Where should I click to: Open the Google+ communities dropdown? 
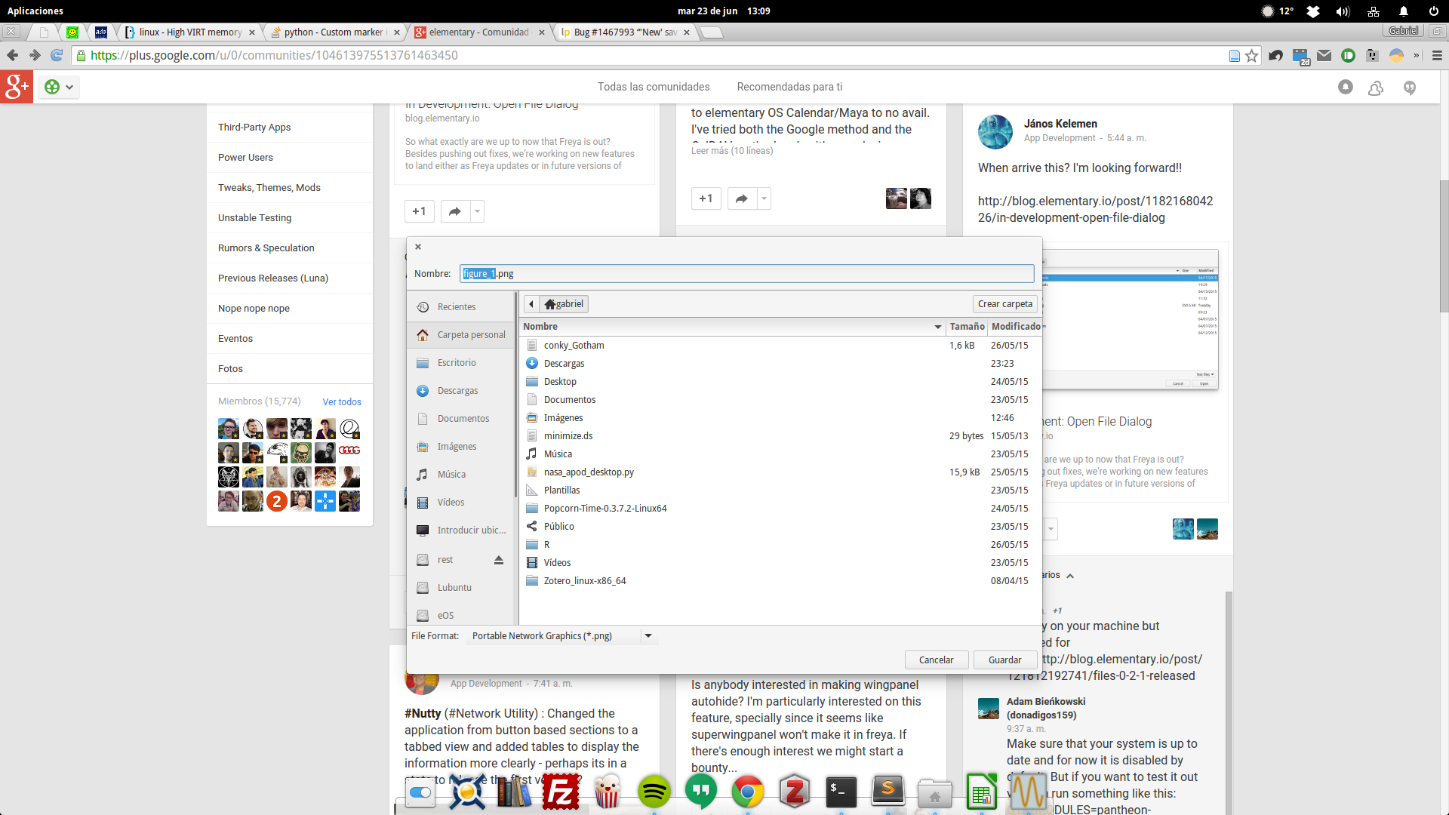tap(60, 87)
